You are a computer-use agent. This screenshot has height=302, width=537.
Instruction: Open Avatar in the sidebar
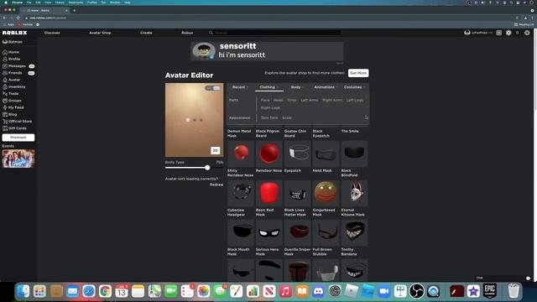[11, 80]
